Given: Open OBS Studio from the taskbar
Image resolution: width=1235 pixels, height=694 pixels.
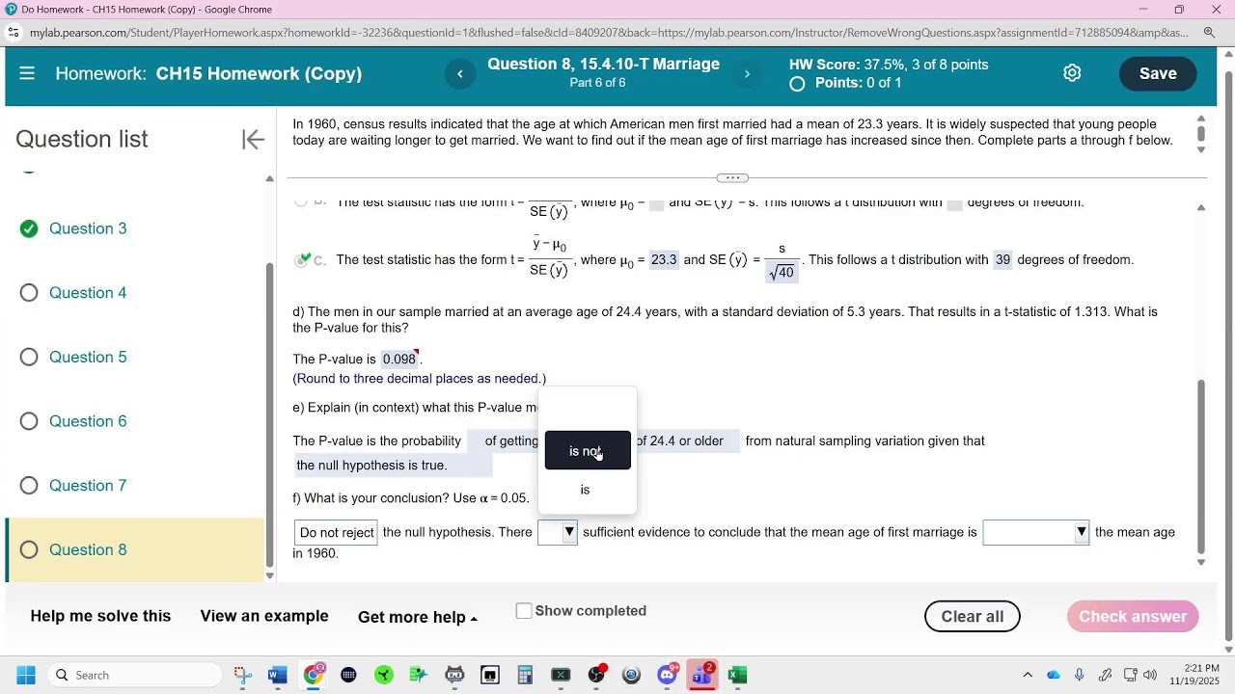Looking at the screenshot, I should [x=596, y=675].
